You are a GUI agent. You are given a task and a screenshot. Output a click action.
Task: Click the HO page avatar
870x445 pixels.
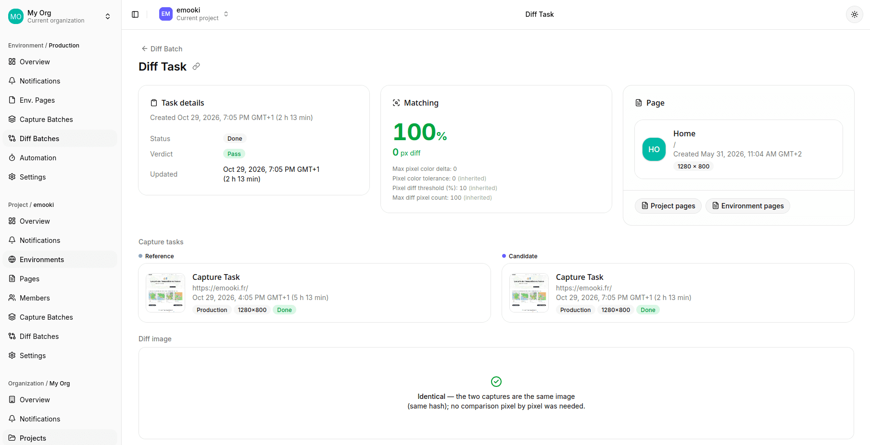654,149
